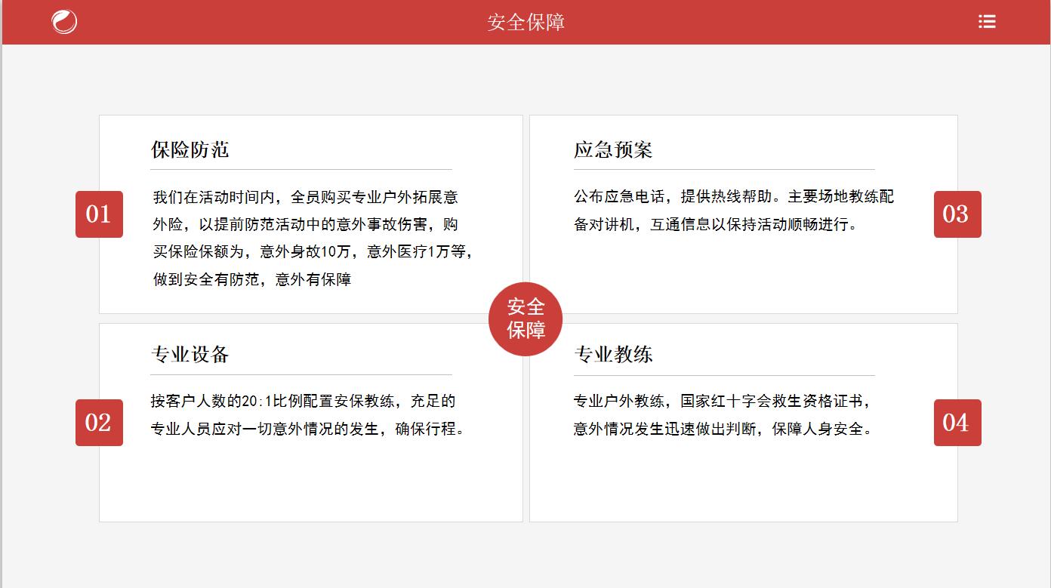Image resolution: width=1051 pixels, height=588 pixels.
Task: Click the round logo icon in header
Action: 64,22
